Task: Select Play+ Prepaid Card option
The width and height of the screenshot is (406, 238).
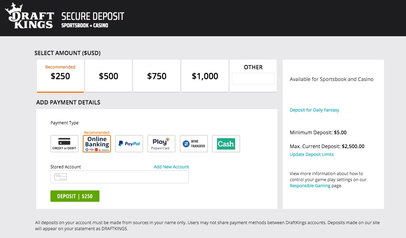Action: tap(161, 144)
